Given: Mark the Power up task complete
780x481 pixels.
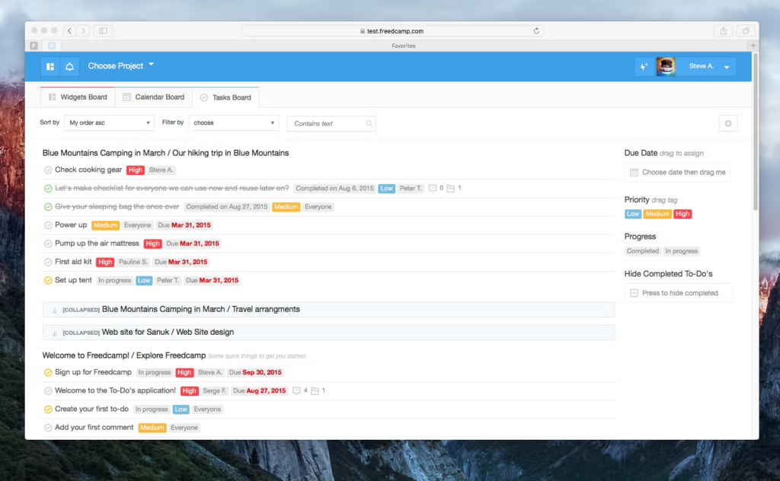Looking at the screenshot, I should pyautogui.click(x=46, y=225).
